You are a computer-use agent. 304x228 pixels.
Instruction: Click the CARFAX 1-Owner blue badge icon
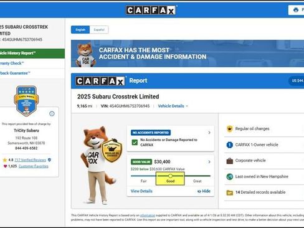(x=229, y=145)
